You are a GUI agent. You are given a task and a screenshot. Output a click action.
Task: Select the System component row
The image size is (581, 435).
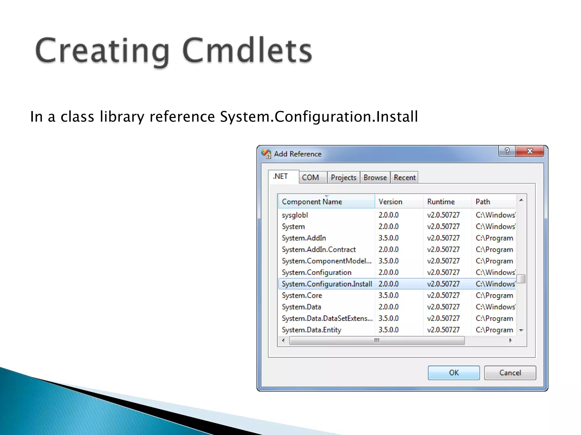point(397,227)
